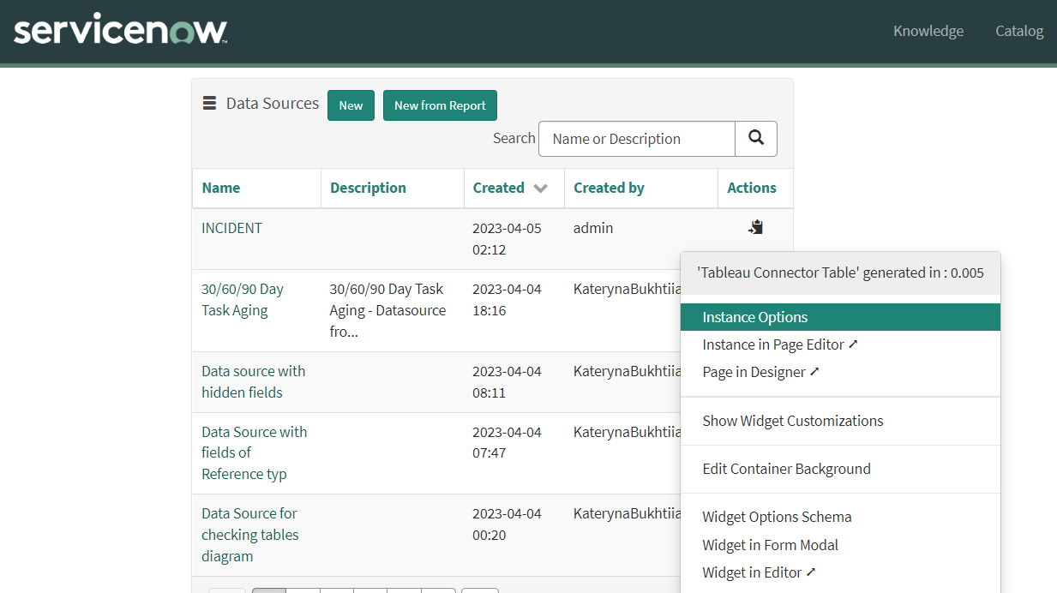Focus the Name or Description search field
The height and width of the screenshot is (593, 1057).
[636, 139]
